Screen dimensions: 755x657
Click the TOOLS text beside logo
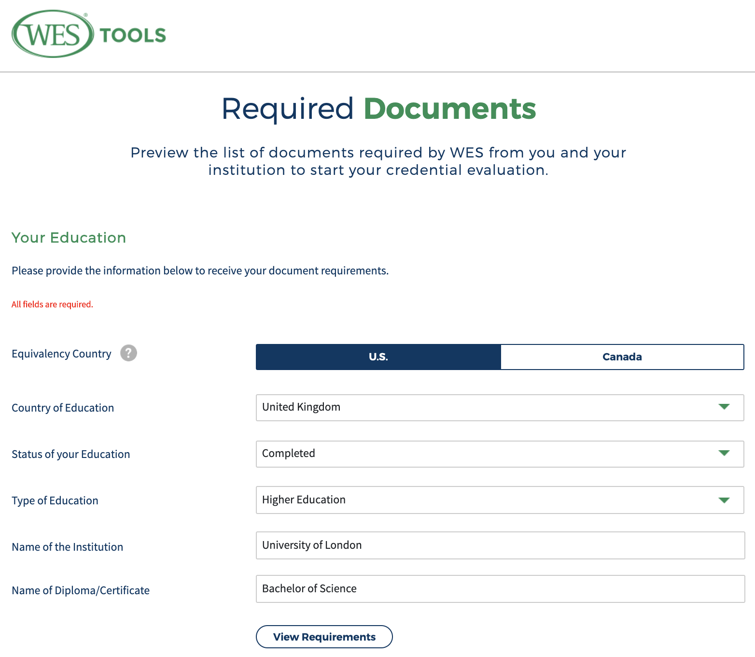click(x=133, y=35)
